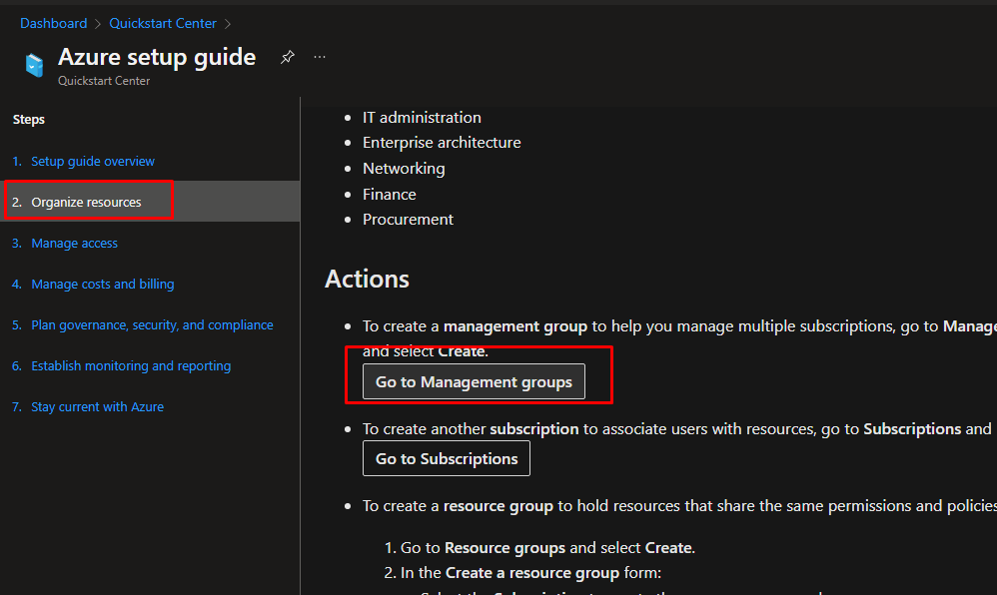
Task: Click the Azure setup guide page title
Action: (157, 58)
